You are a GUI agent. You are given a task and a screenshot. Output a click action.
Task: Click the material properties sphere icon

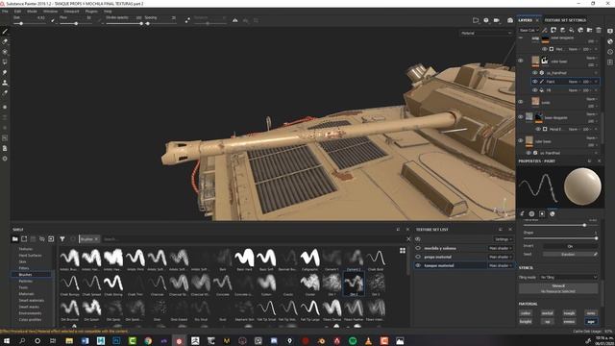(553, 213)
